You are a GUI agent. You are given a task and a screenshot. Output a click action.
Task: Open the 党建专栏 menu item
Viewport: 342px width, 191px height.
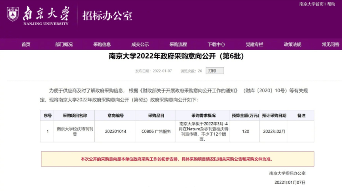(254, 44)
